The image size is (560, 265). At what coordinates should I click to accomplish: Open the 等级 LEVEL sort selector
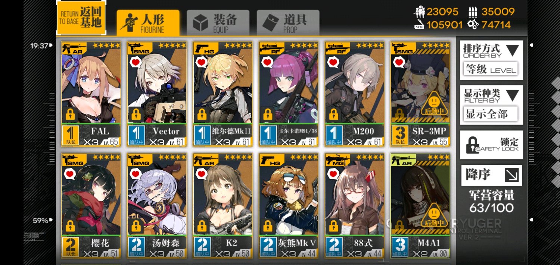point(491,69)
